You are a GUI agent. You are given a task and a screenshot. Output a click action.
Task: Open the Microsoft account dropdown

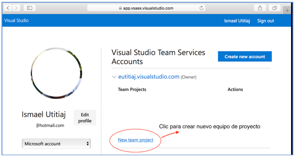(56, 144)
